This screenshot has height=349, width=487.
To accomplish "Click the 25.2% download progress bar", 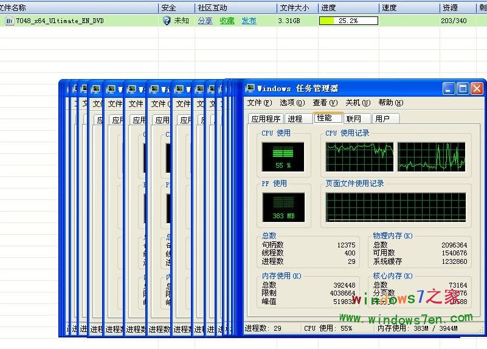I will [348, 21].
